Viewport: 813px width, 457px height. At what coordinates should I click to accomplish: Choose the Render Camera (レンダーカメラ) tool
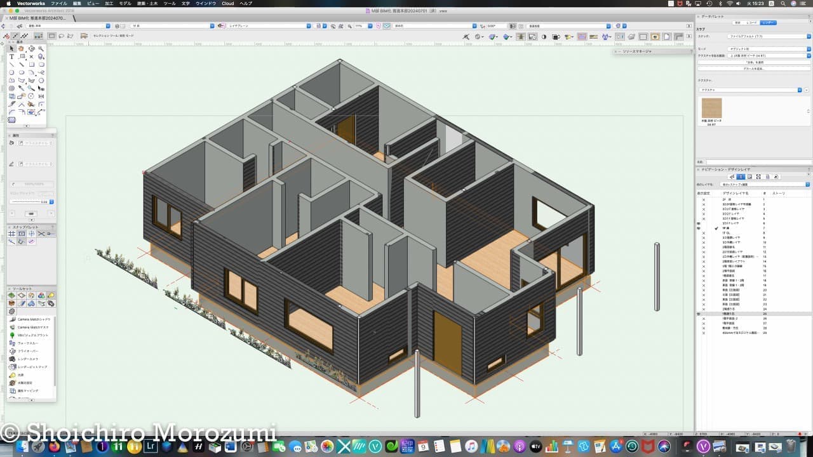click(28, 359)
